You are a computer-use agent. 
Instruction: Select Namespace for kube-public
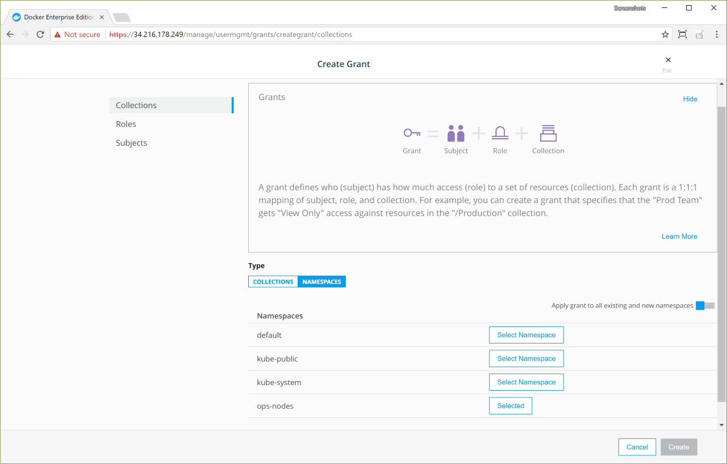pyautogui.click(x=526, y=359)
